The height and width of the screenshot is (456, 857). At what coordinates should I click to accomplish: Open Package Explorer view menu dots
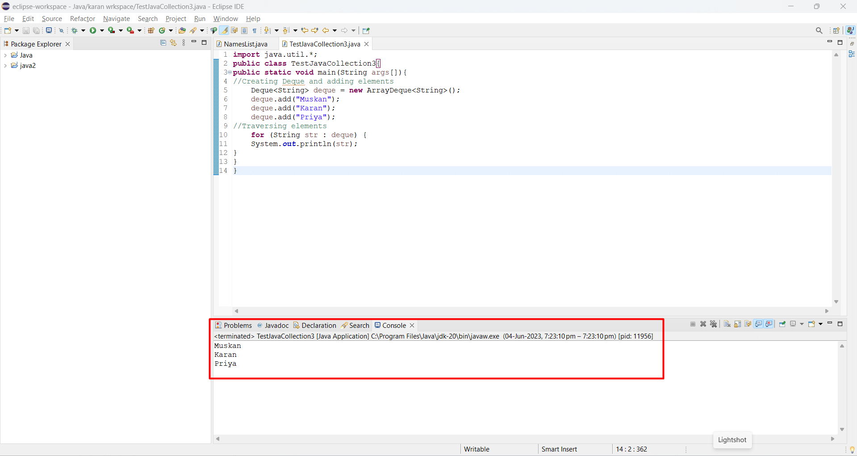click(184, 43)
